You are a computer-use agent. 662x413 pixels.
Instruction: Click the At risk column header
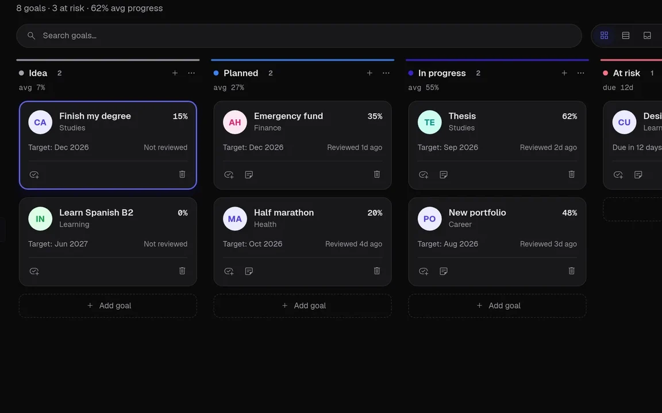(x=626, y=73)
